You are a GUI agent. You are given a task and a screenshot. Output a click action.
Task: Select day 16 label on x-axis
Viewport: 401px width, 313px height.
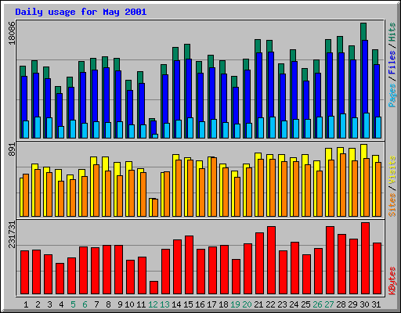200,304
